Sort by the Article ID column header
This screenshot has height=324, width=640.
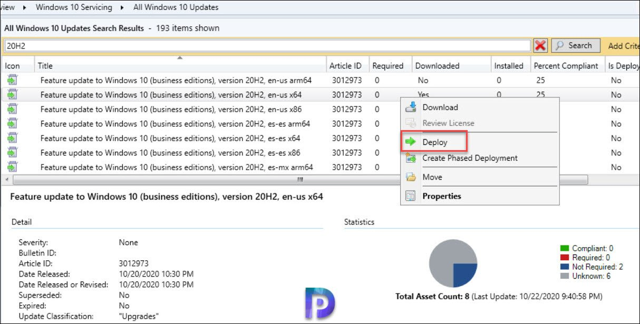(x=348, y=66)
